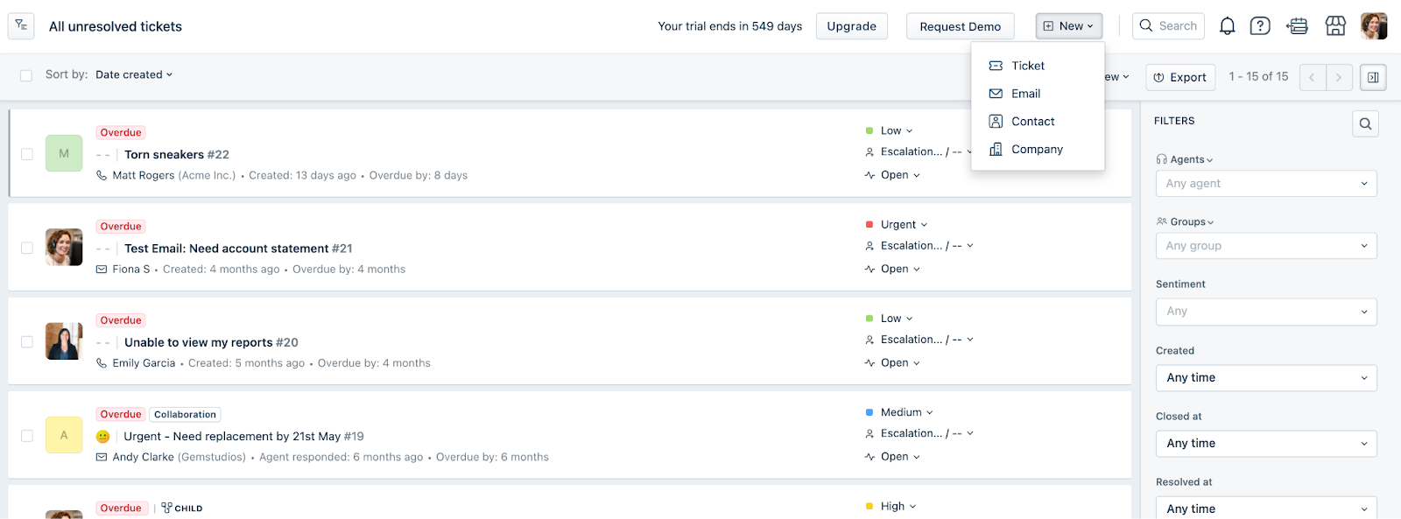Open the Any group filter dropdown

(1266, 246)
